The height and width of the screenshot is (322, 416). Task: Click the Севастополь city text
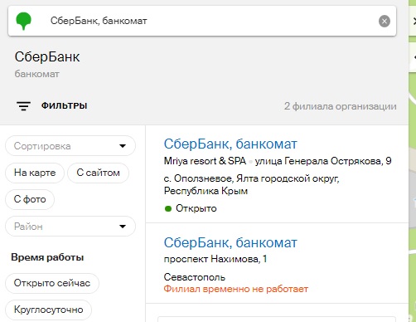[195, 277]
